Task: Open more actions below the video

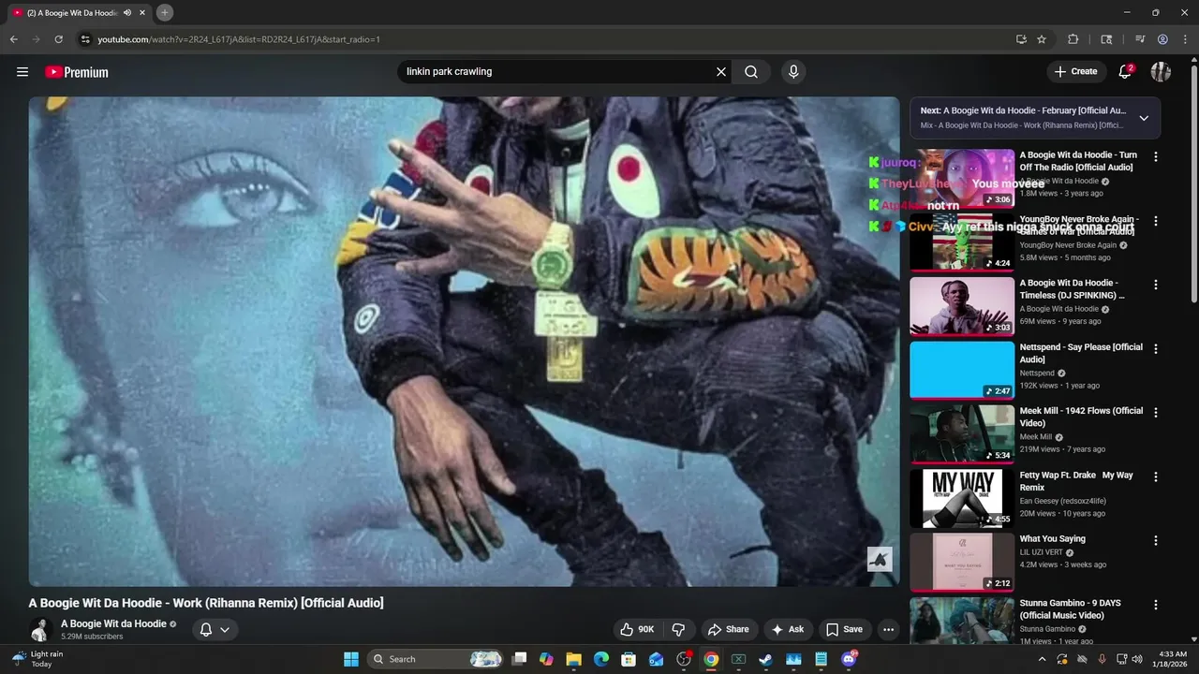Action: 888,629
